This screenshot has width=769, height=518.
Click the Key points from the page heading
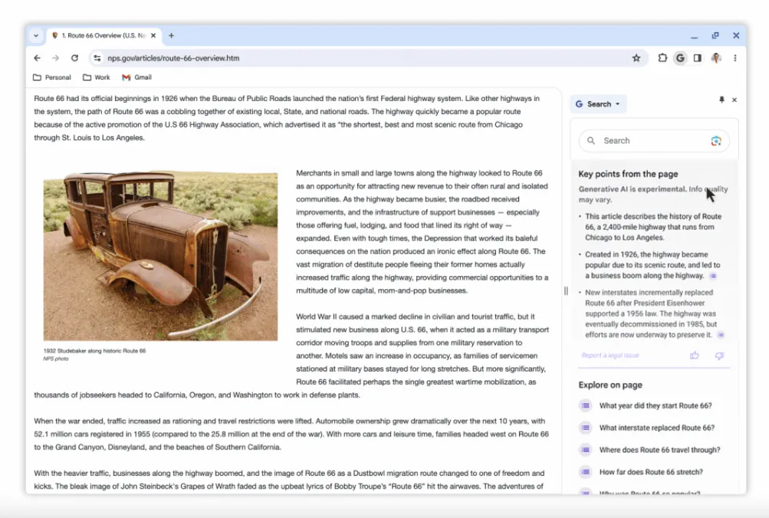tap(628, 174)
